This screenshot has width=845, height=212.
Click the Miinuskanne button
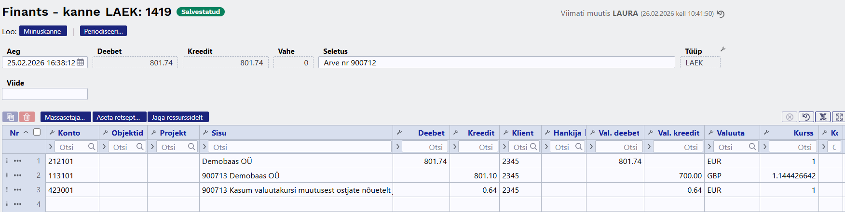point(42,31)
